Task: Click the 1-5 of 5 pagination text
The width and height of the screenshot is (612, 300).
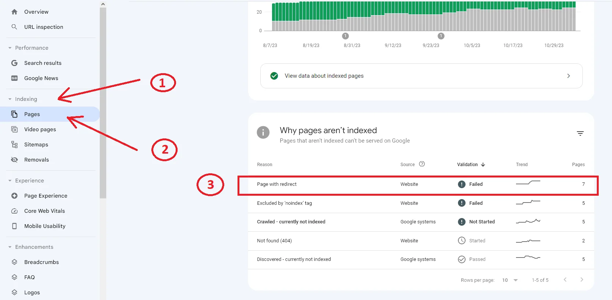Action: point(540,280)
